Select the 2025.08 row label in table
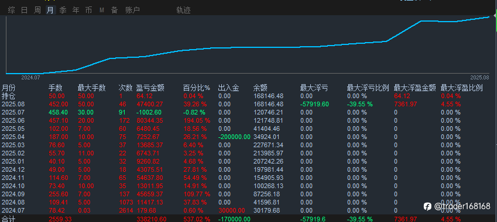The height and width of the screenshot is (222, 497). click(13, 104)
